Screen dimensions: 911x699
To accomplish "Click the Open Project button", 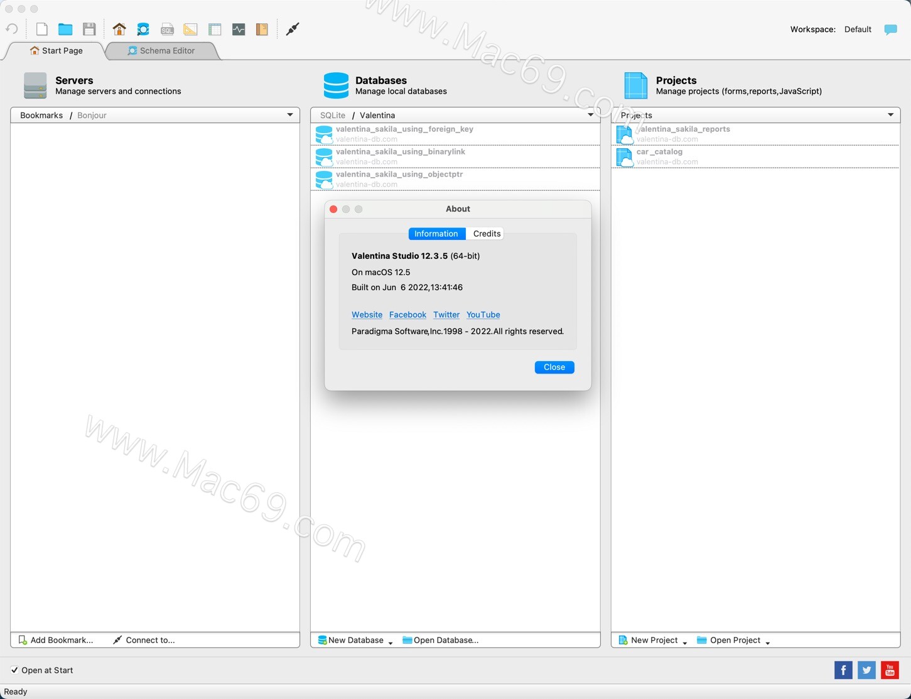I will click(x=728, y=640).
